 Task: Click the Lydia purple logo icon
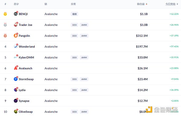[16, 90]
